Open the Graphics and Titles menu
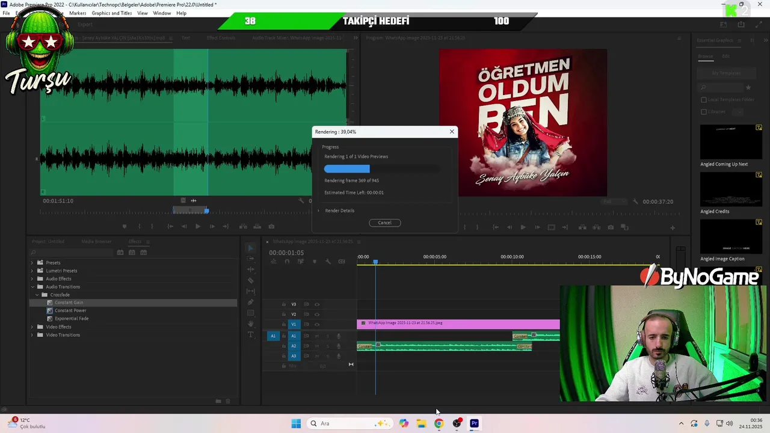This screenshot has width=770, height=433. click(112, 13)
